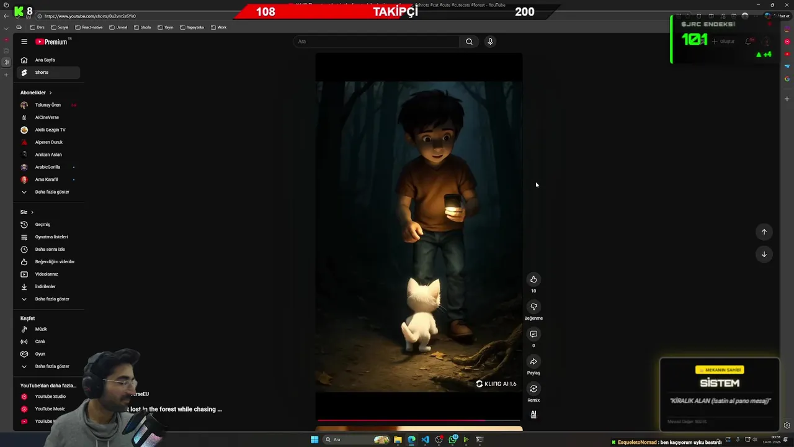Open the Sosyal bookmark folder
The image size is (794, 447).
[60, 27]
